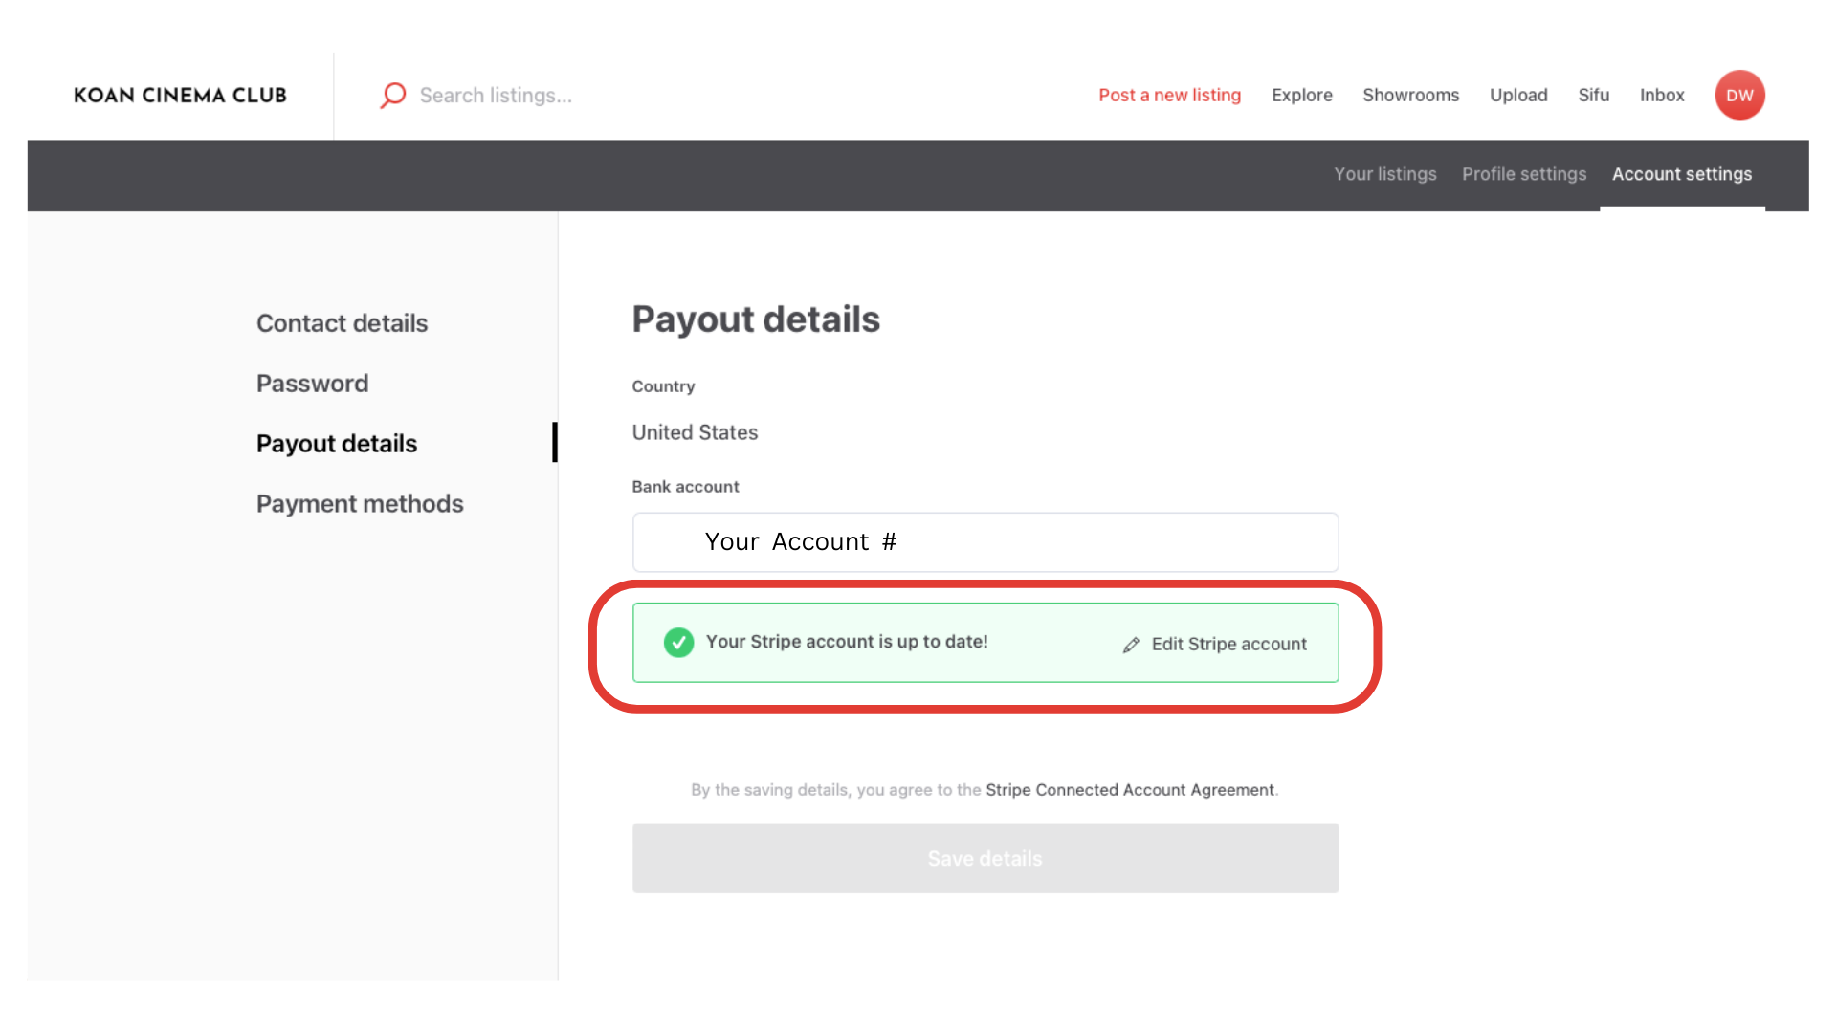This screenshot has width=1837, height=1033.
Task: Click the search magnifier icon
Action: click(x=393, y=95)
